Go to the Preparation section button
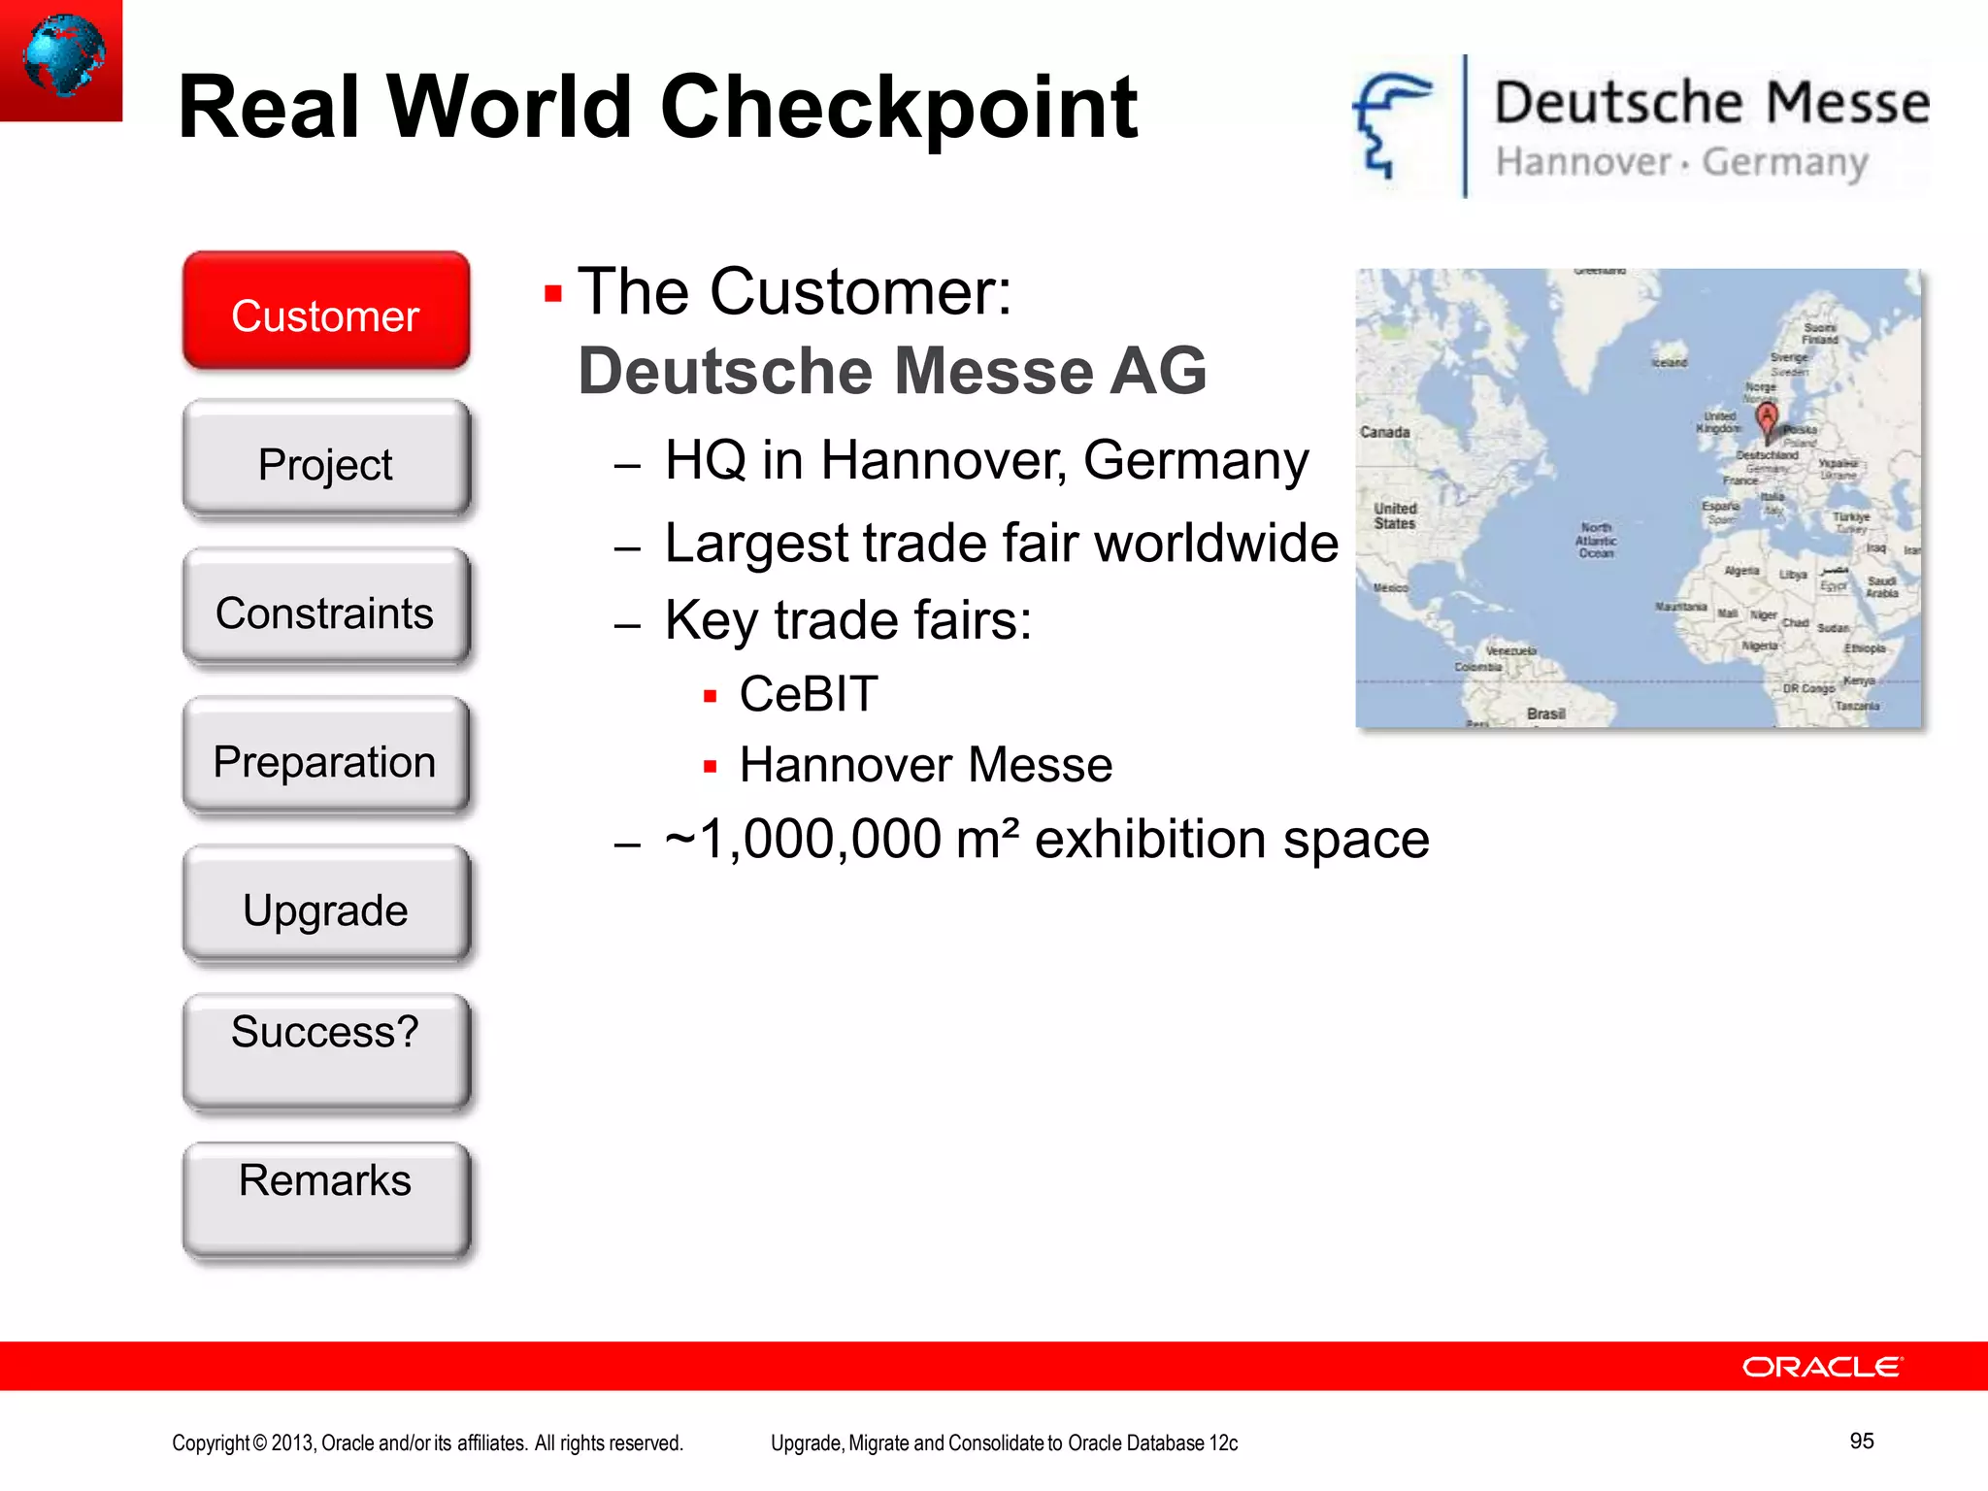1988x1491 pixels. pyautogui.click(x=326, y=756)
